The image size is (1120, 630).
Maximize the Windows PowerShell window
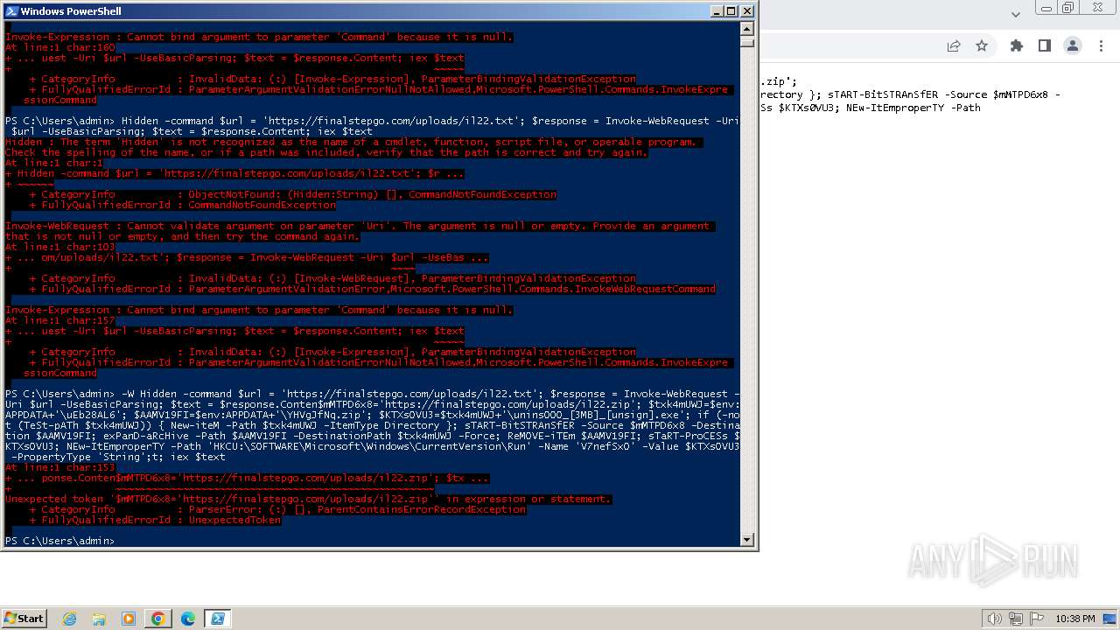[731, 11]
